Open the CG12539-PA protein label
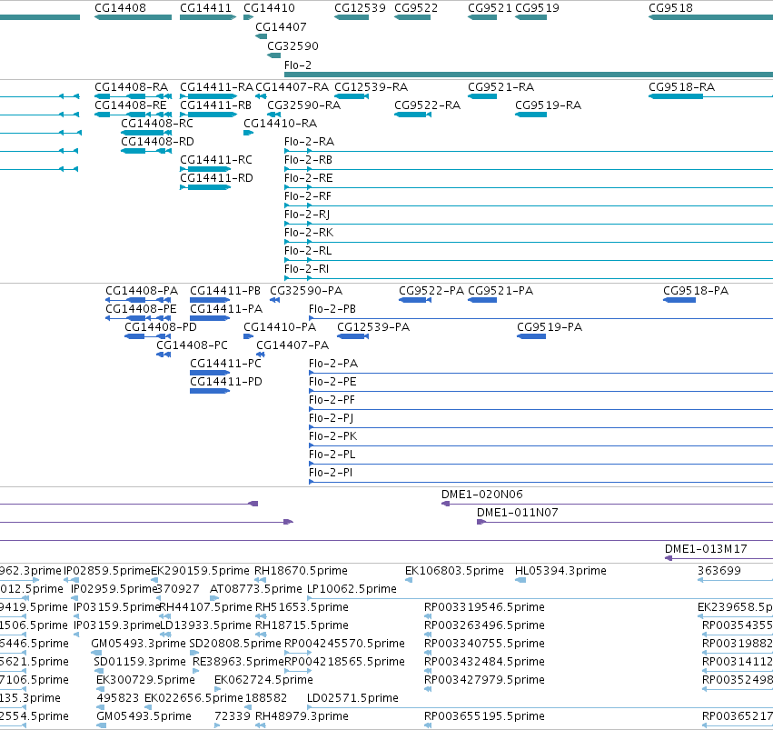 [373, 327]
